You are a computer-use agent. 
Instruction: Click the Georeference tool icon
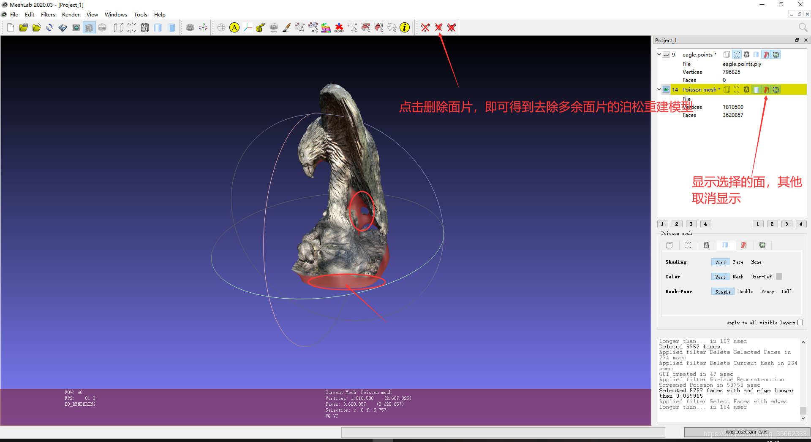point(339,28)
